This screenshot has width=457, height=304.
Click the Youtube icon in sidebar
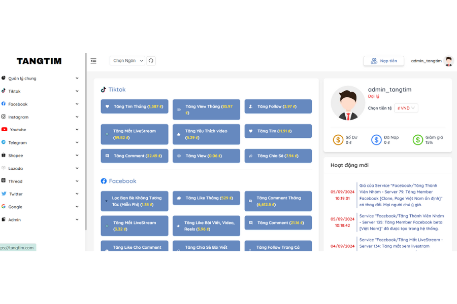4,130
